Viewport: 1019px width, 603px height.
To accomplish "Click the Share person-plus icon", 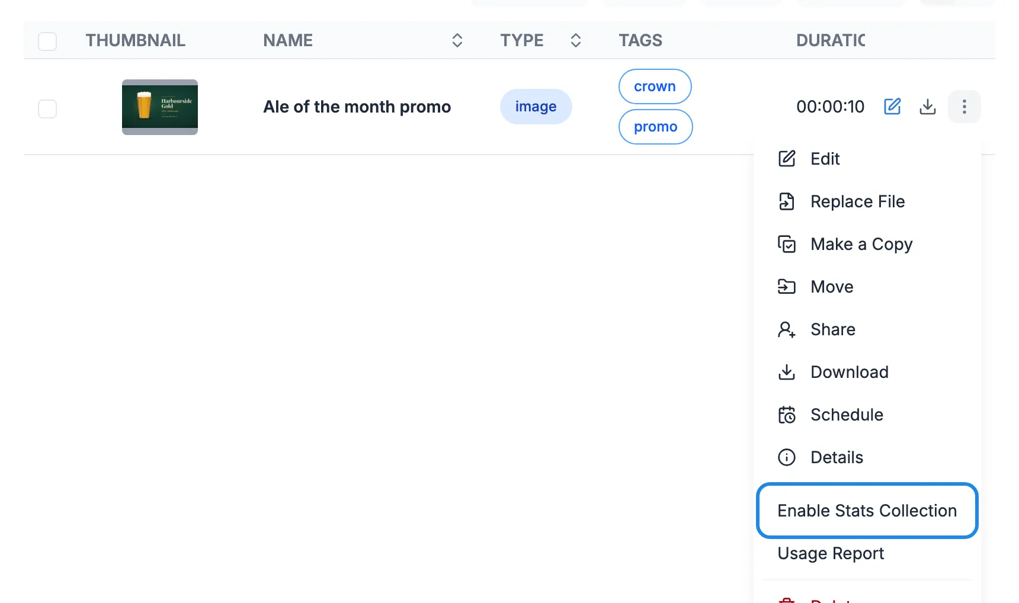I will pyautogui.click(x=787, y=329).
